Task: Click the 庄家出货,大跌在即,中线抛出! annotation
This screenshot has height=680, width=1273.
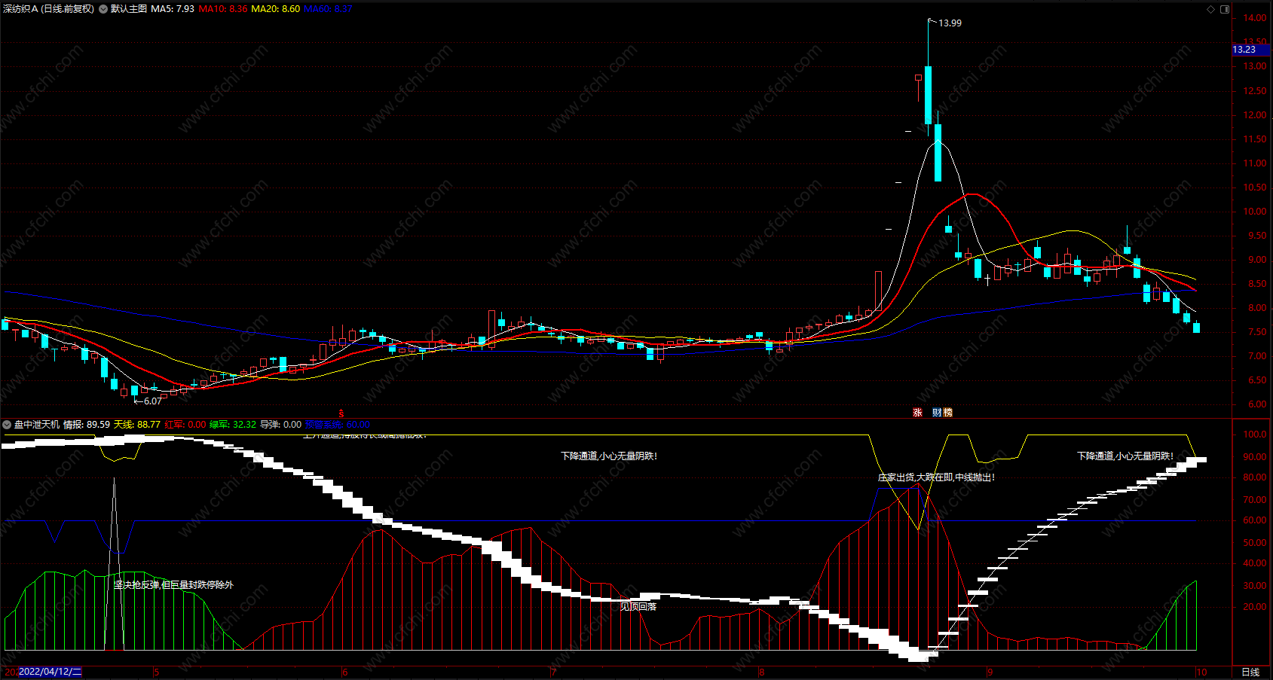Action: coord(936,477)
